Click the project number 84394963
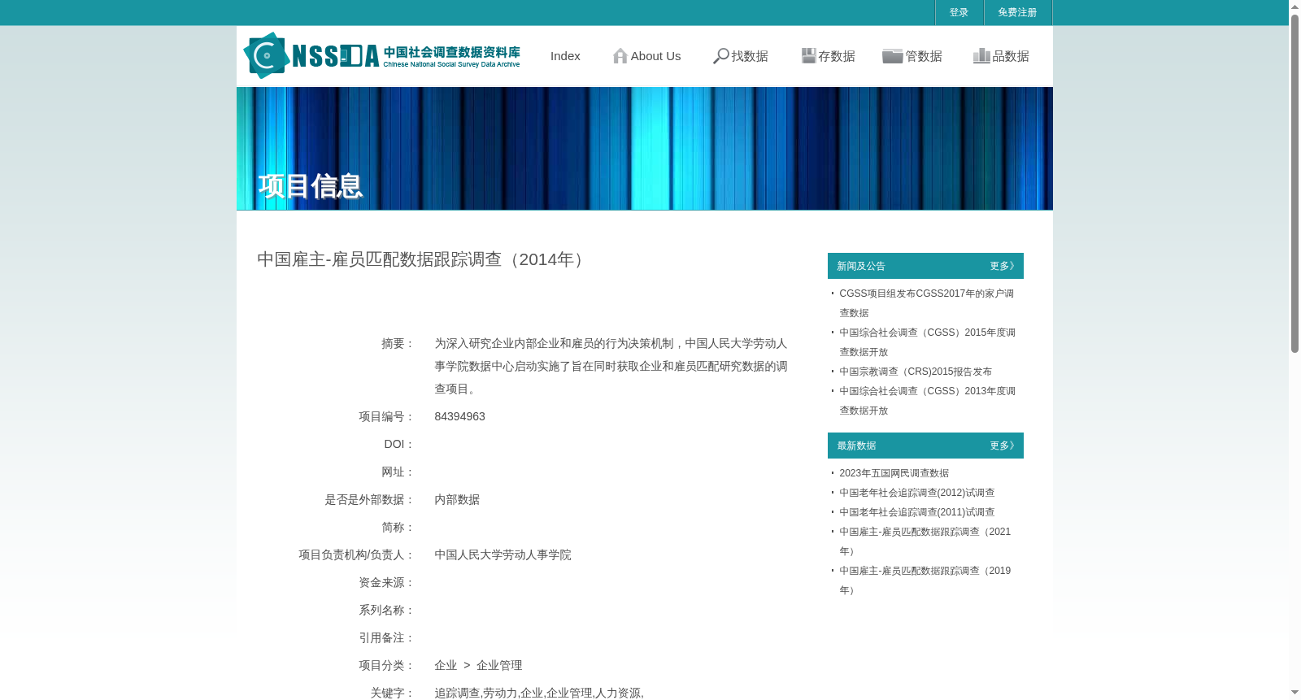 [460, 416]
